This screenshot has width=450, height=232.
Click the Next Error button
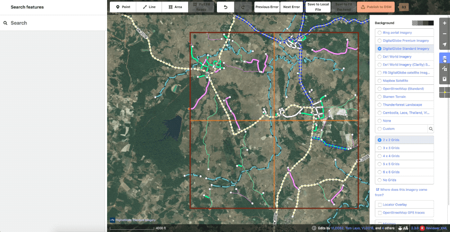point(291,7)
